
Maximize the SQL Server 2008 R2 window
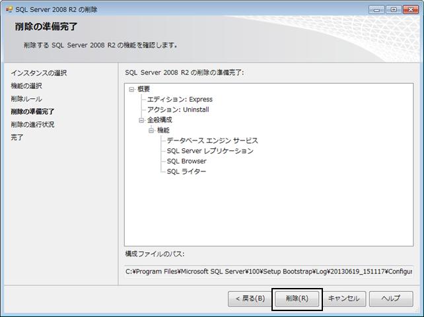click(x=394, y=10)
